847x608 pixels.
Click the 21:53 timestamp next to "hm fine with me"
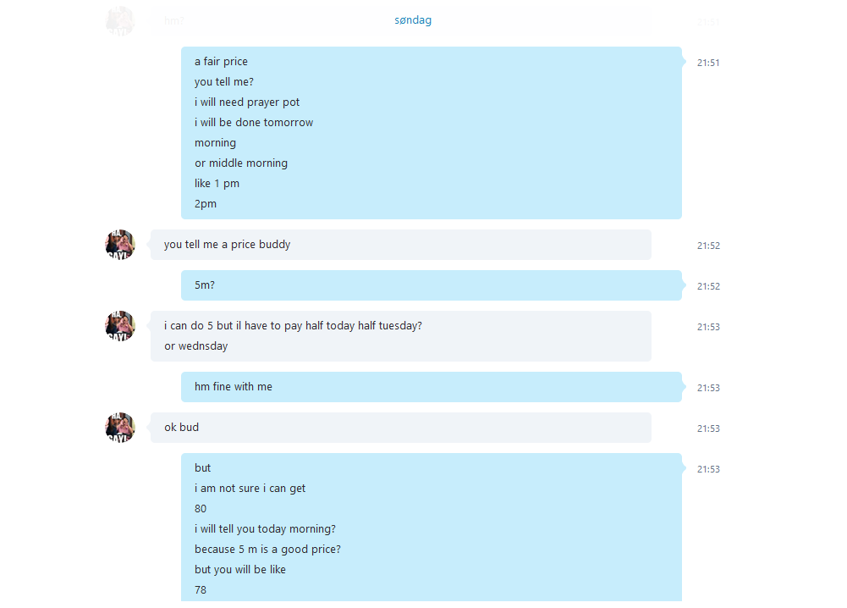(708, 388)
